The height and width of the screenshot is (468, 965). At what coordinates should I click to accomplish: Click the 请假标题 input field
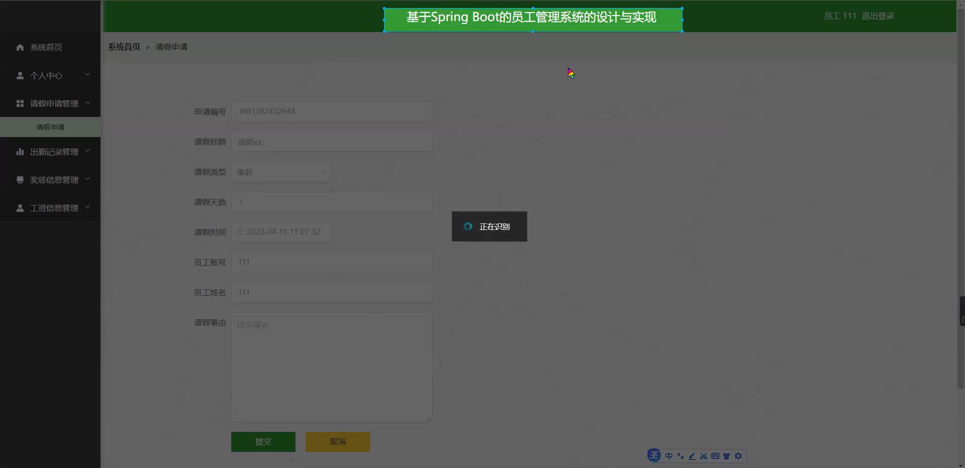(332, 142)
